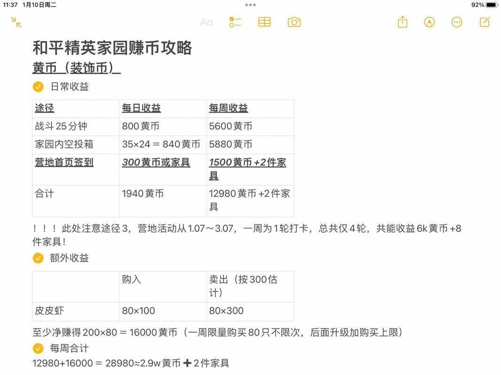The width and height of the screenshot is (501, 375).
Task: Exit full-screen note view via arrows icon
Action: 16,22
